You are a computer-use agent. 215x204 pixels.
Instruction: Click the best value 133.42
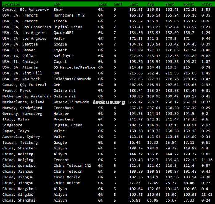pos(172,44)
